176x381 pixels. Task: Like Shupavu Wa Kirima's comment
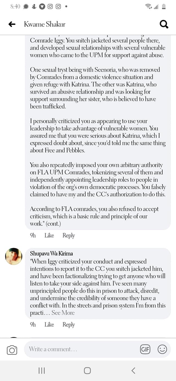pos(49,325)
